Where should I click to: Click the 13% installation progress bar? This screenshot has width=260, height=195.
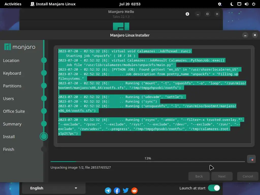pos(148,161)
